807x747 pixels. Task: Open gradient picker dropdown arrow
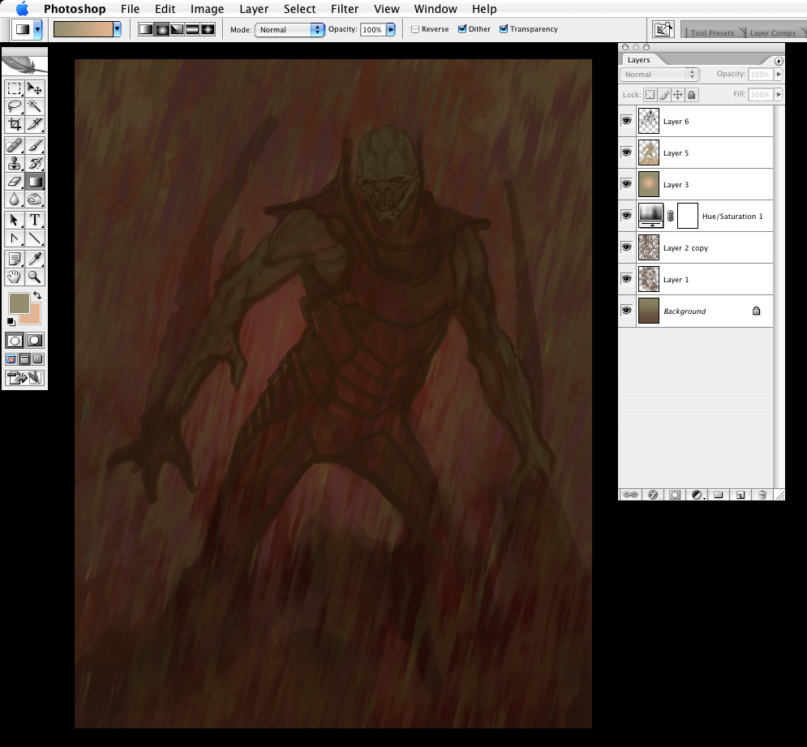[118, 29]
